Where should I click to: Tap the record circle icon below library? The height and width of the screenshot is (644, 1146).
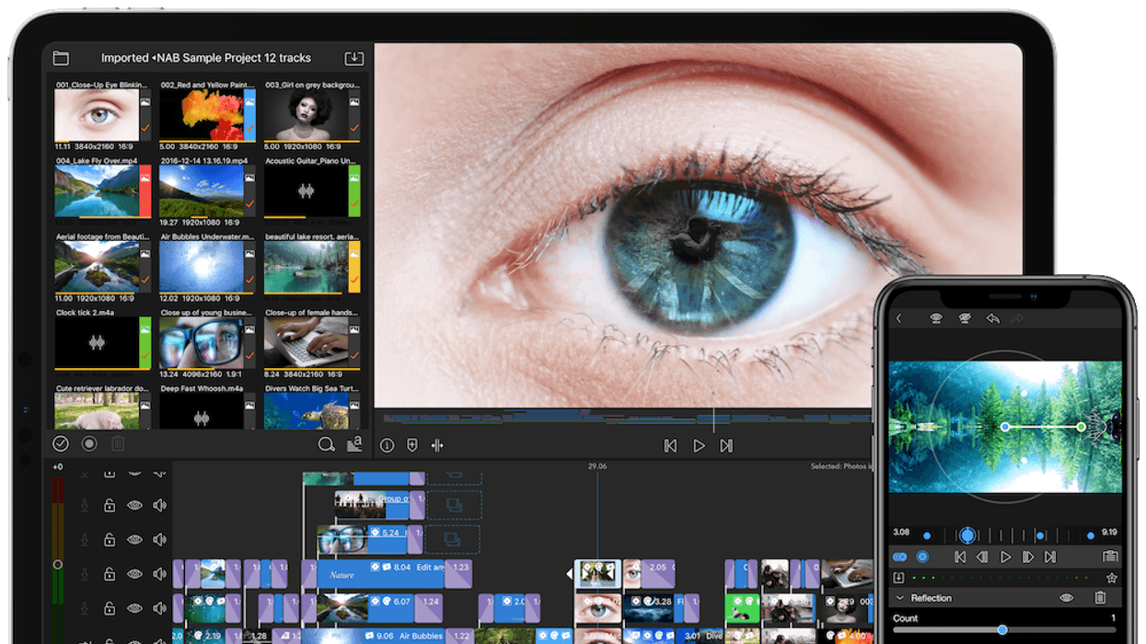(x=89, y=444)
